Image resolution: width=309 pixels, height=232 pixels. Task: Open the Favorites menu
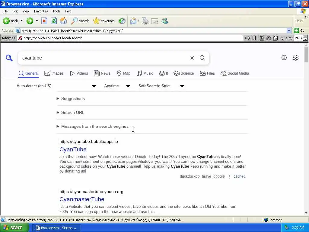41,11
